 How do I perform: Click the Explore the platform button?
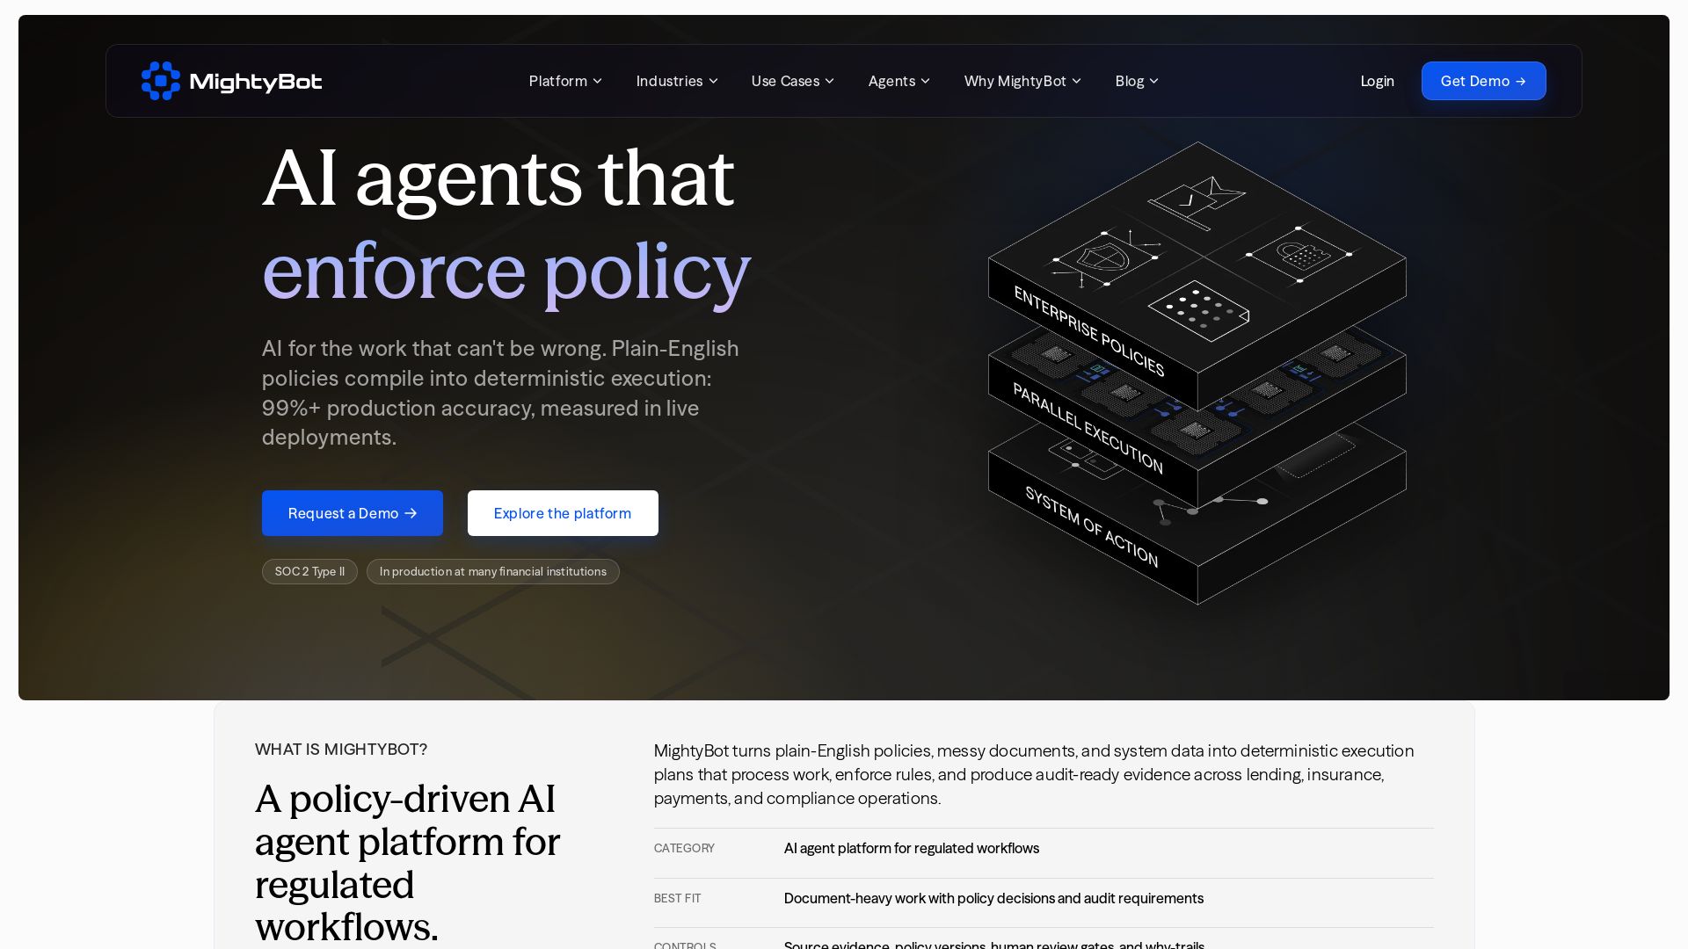click(x=563, y=513)
